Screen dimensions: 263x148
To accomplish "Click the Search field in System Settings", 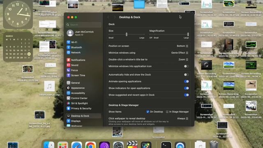I will (x=83, y=25).
